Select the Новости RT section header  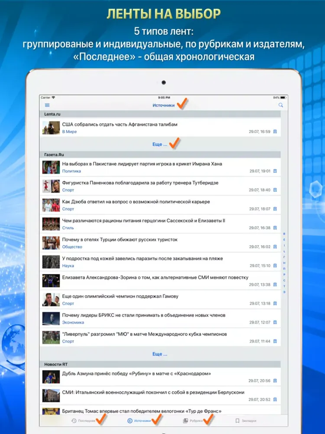pos(160,364)
